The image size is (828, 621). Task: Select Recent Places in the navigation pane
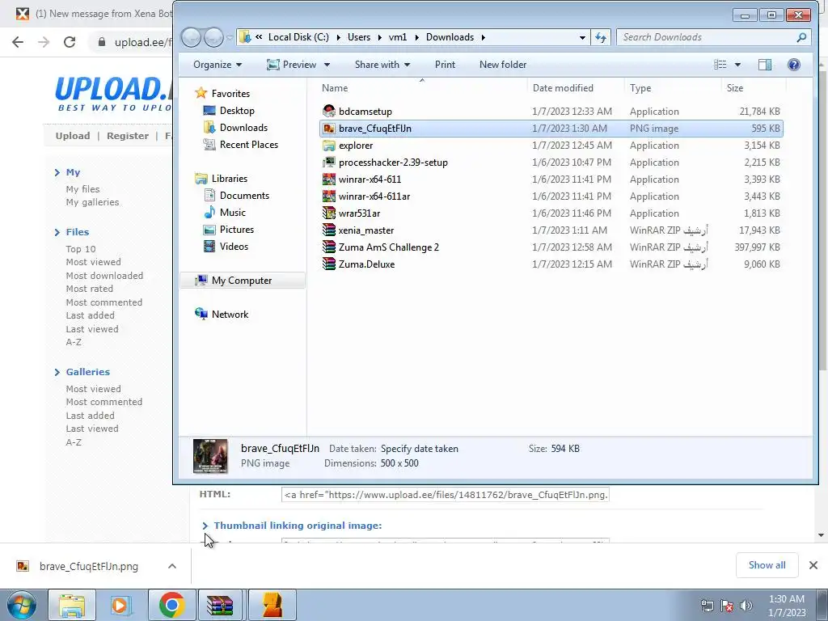[x=241, y=144]
